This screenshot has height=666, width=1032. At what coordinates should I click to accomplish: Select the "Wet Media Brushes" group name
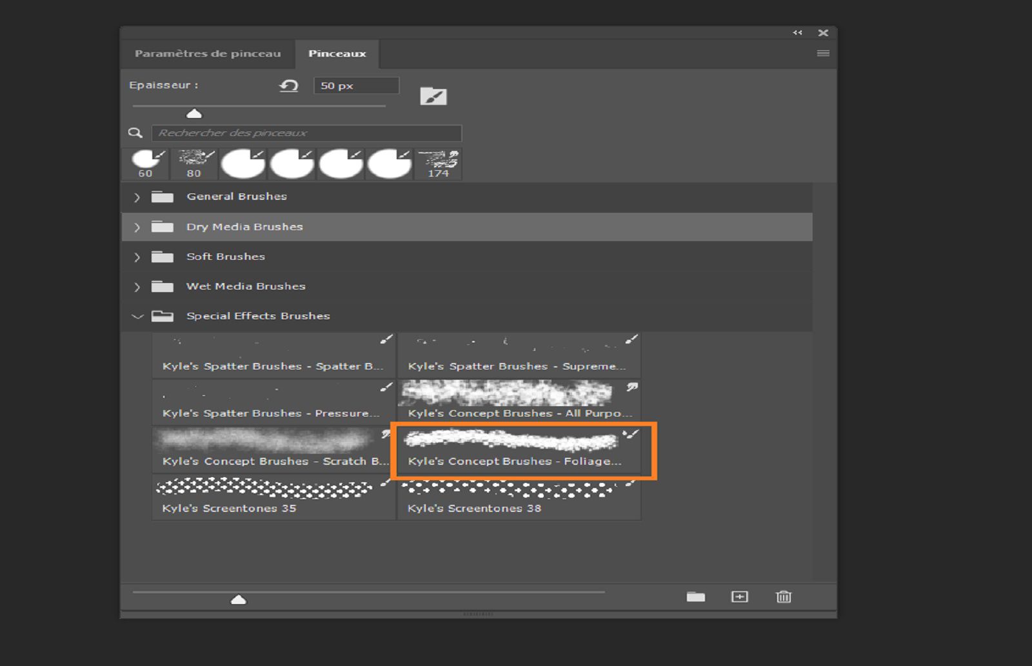click(x=246, y=286)
